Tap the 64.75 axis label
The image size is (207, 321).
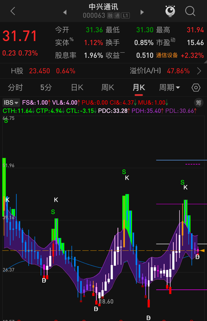(x=8, y=118)
